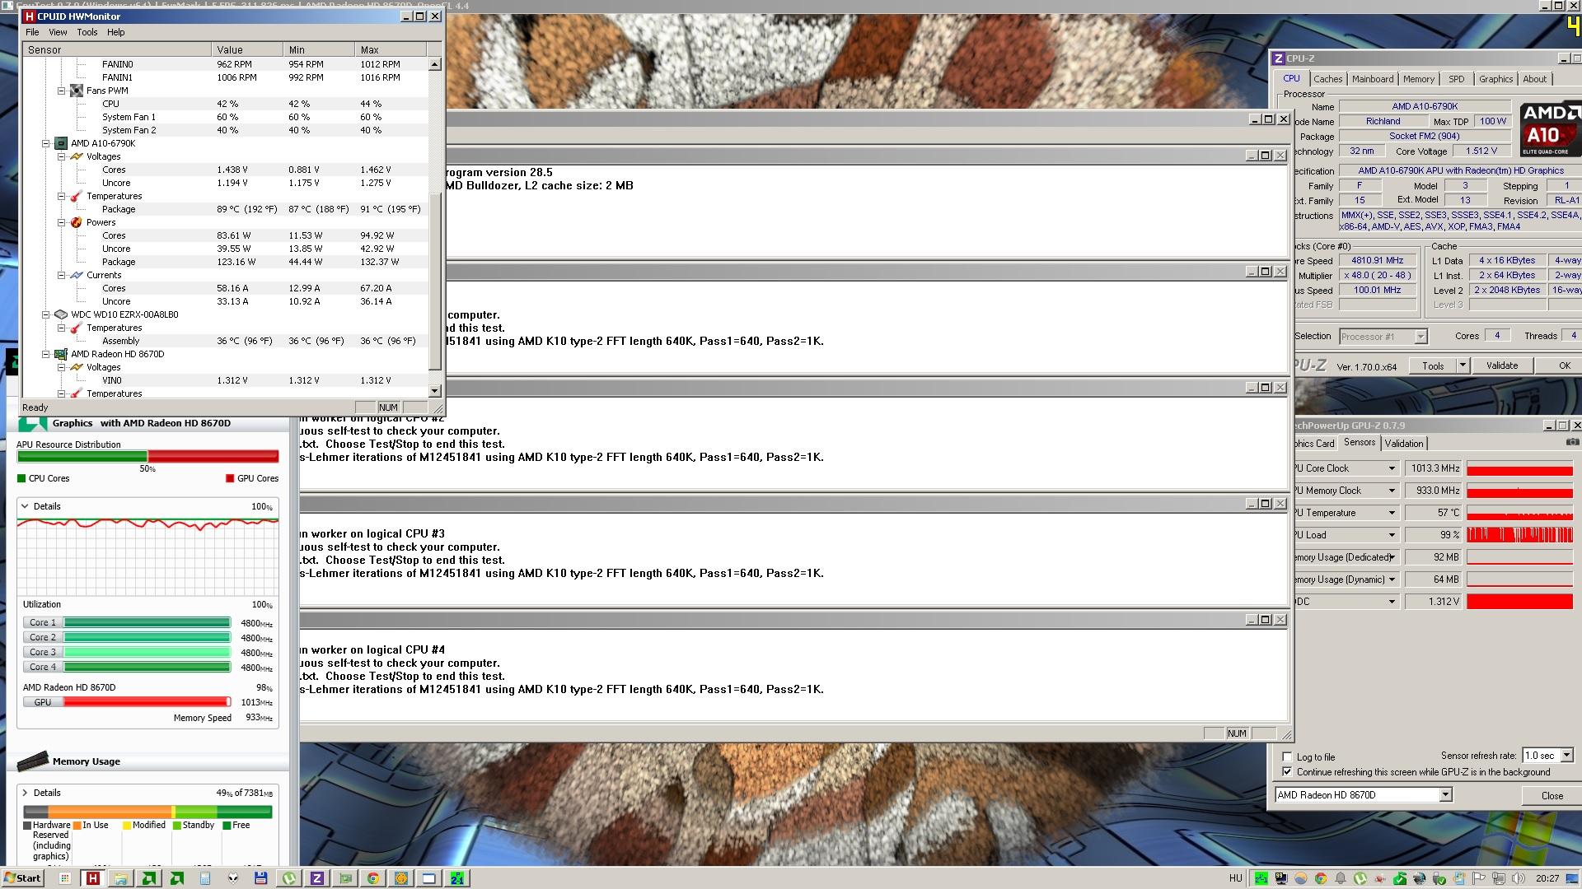
Task: Click the globe tray icon
Action: (1419, 878)
